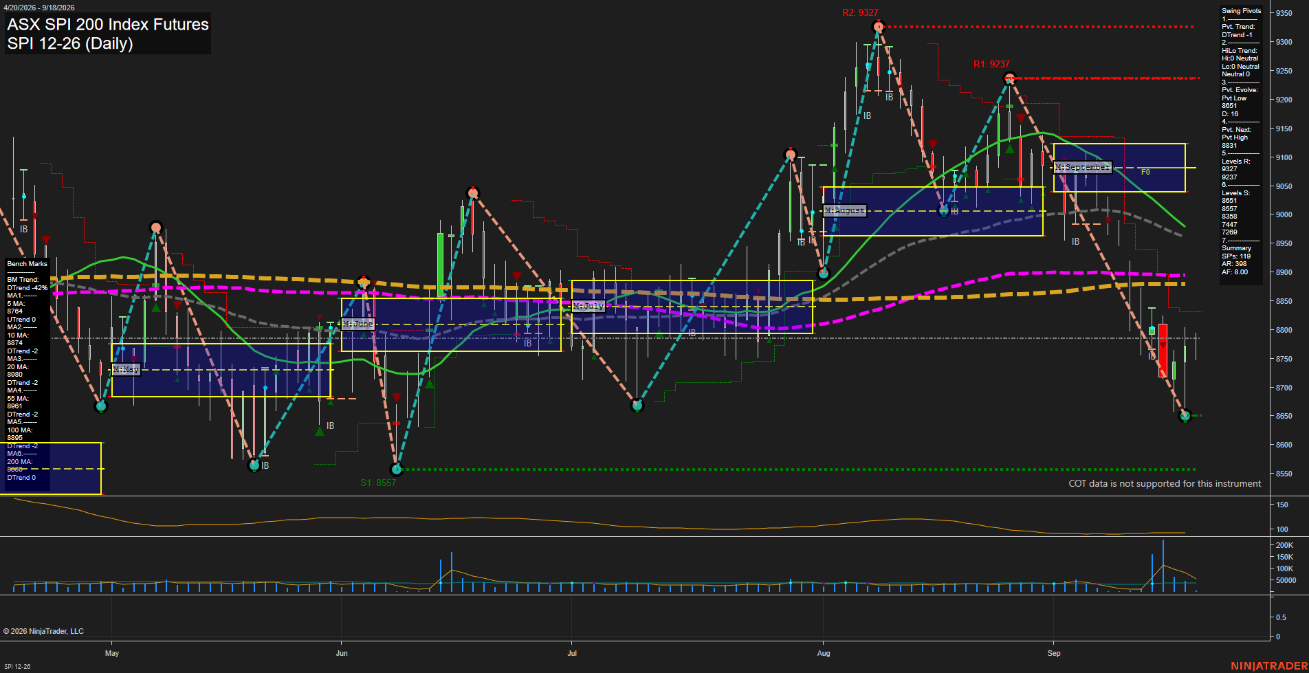1309x673 pixels.
Task: Click the 9000 price axis value
Action: tap(1284, 214)
